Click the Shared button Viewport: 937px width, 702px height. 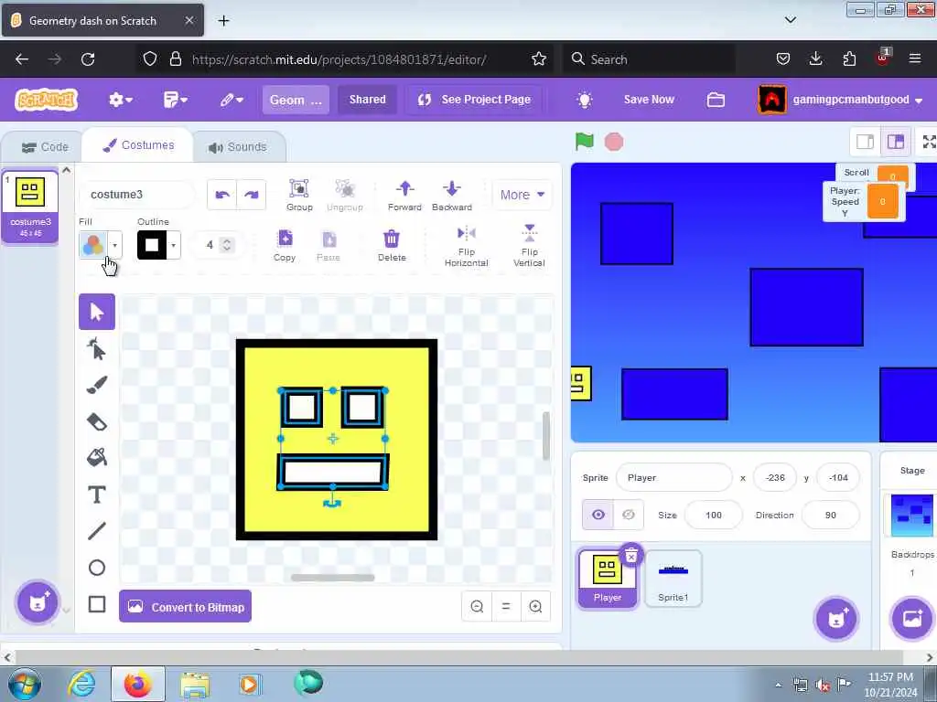(368, 100)
